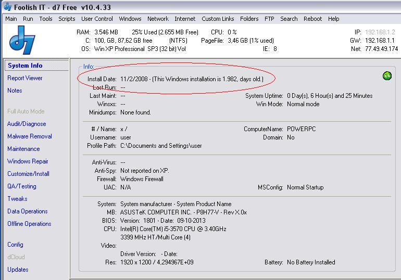The height and width of the screenshot is (280, 401).
Task: Go to Windows Repair section
Action: (28, 161)
